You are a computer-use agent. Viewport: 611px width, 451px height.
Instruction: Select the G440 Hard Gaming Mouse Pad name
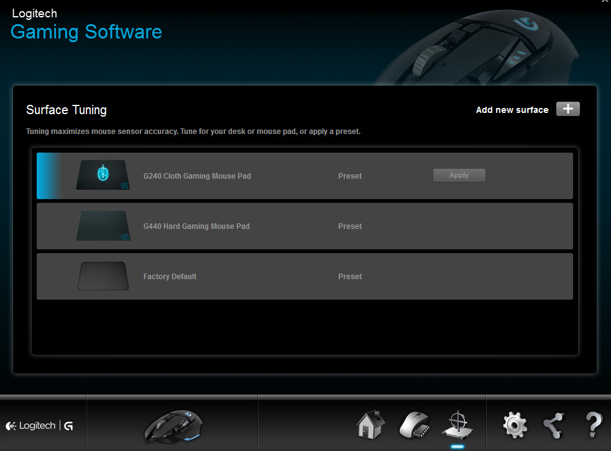[x=196, y=226]
